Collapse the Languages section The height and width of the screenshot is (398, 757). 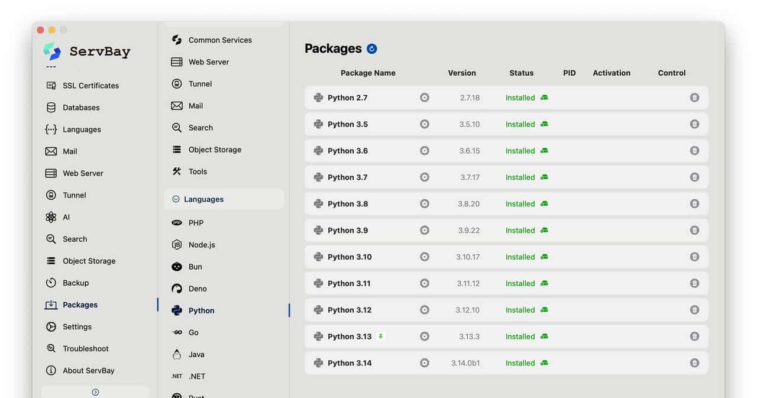pos(176,199)
